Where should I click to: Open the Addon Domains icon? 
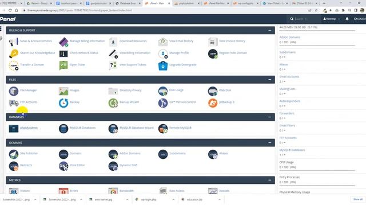tap(113, 154)
